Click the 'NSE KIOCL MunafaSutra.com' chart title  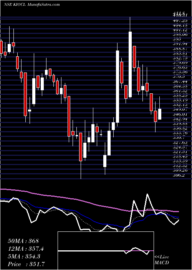coord(32,5)
